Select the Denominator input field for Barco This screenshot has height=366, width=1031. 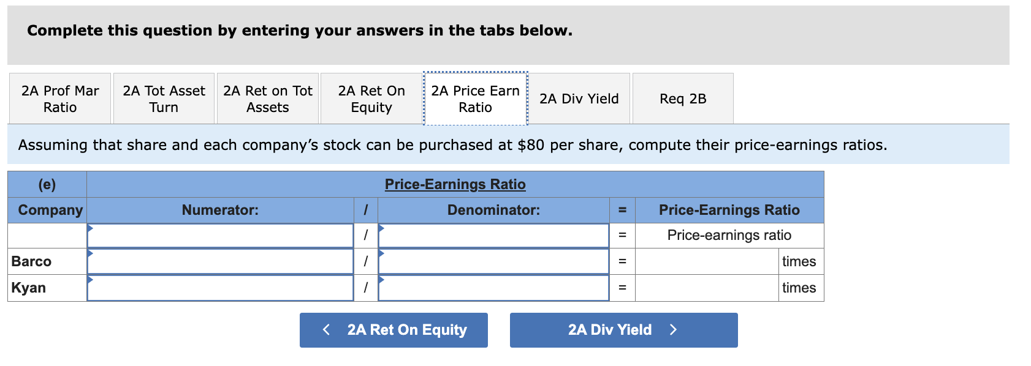pyautogui.click(x=493, y=261)
